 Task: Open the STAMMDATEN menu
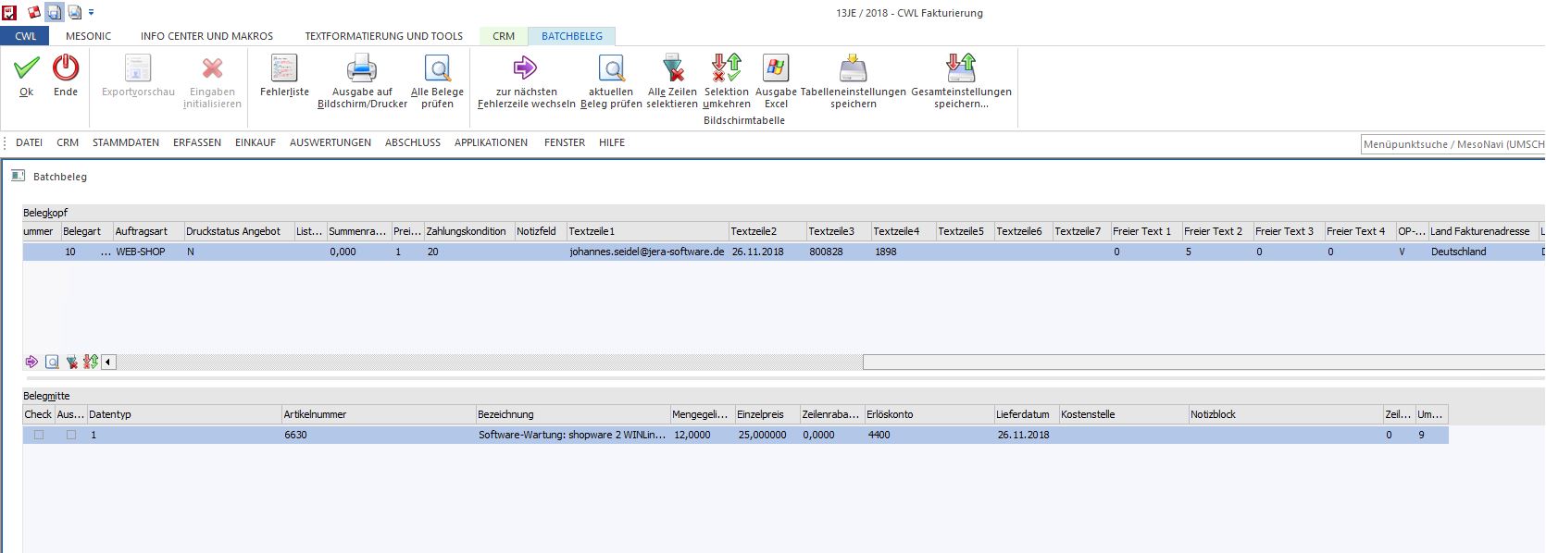[x=126, y=142]
